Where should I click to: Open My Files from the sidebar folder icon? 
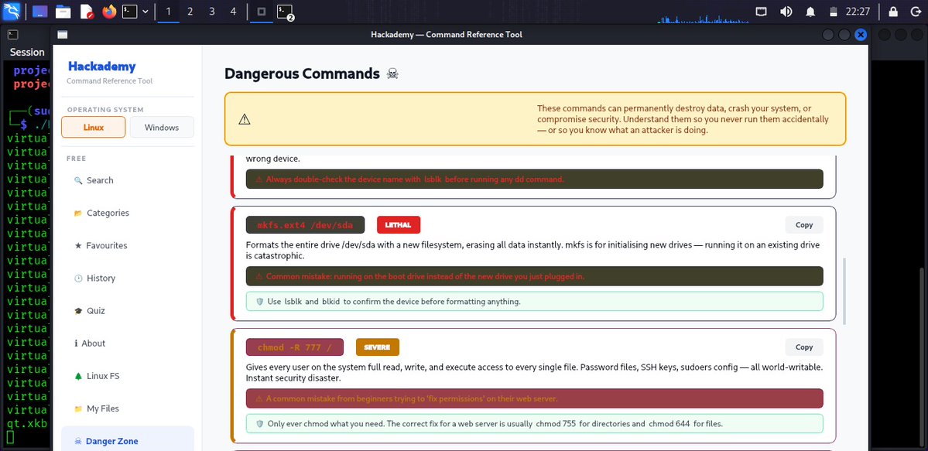coord(77,408)
